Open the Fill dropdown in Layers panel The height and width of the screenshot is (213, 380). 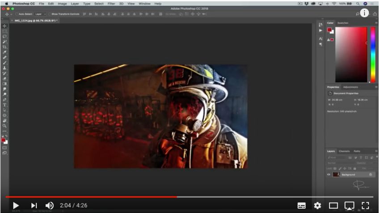click(369, 168)
